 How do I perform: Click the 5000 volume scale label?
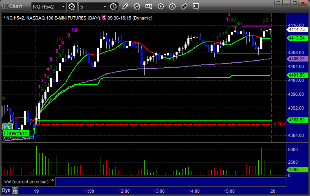point(293,150)
